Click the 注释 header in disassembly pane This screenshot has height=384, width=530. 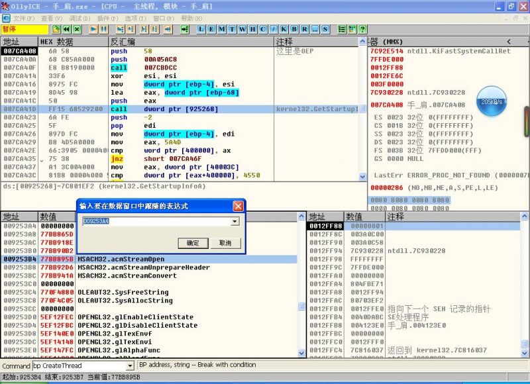[x=317, y=42]
